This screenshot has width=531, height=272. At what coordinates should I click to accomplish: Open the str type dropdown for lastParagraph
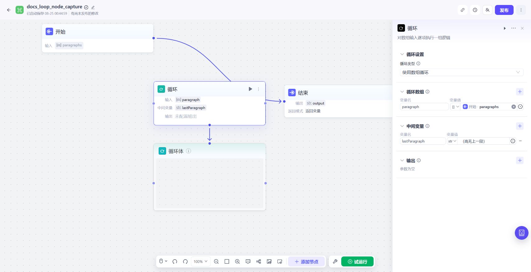(452, 141)
